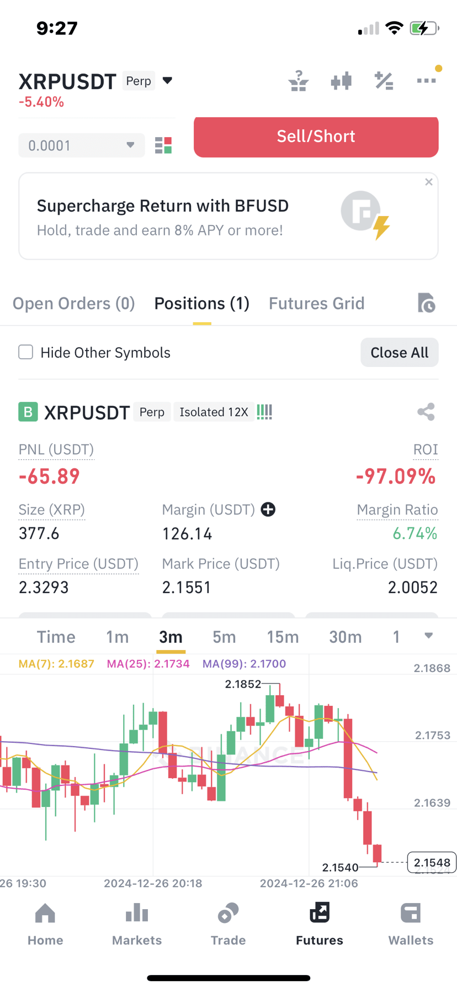Go to Wallets in bottom navigation

tap(411, 924)
